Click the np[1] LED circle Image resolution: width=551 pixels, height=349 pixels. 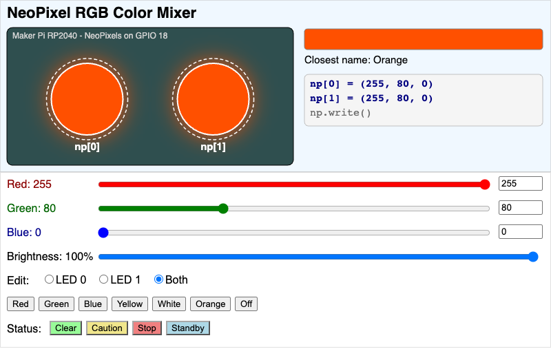click(x=214, y=99)
